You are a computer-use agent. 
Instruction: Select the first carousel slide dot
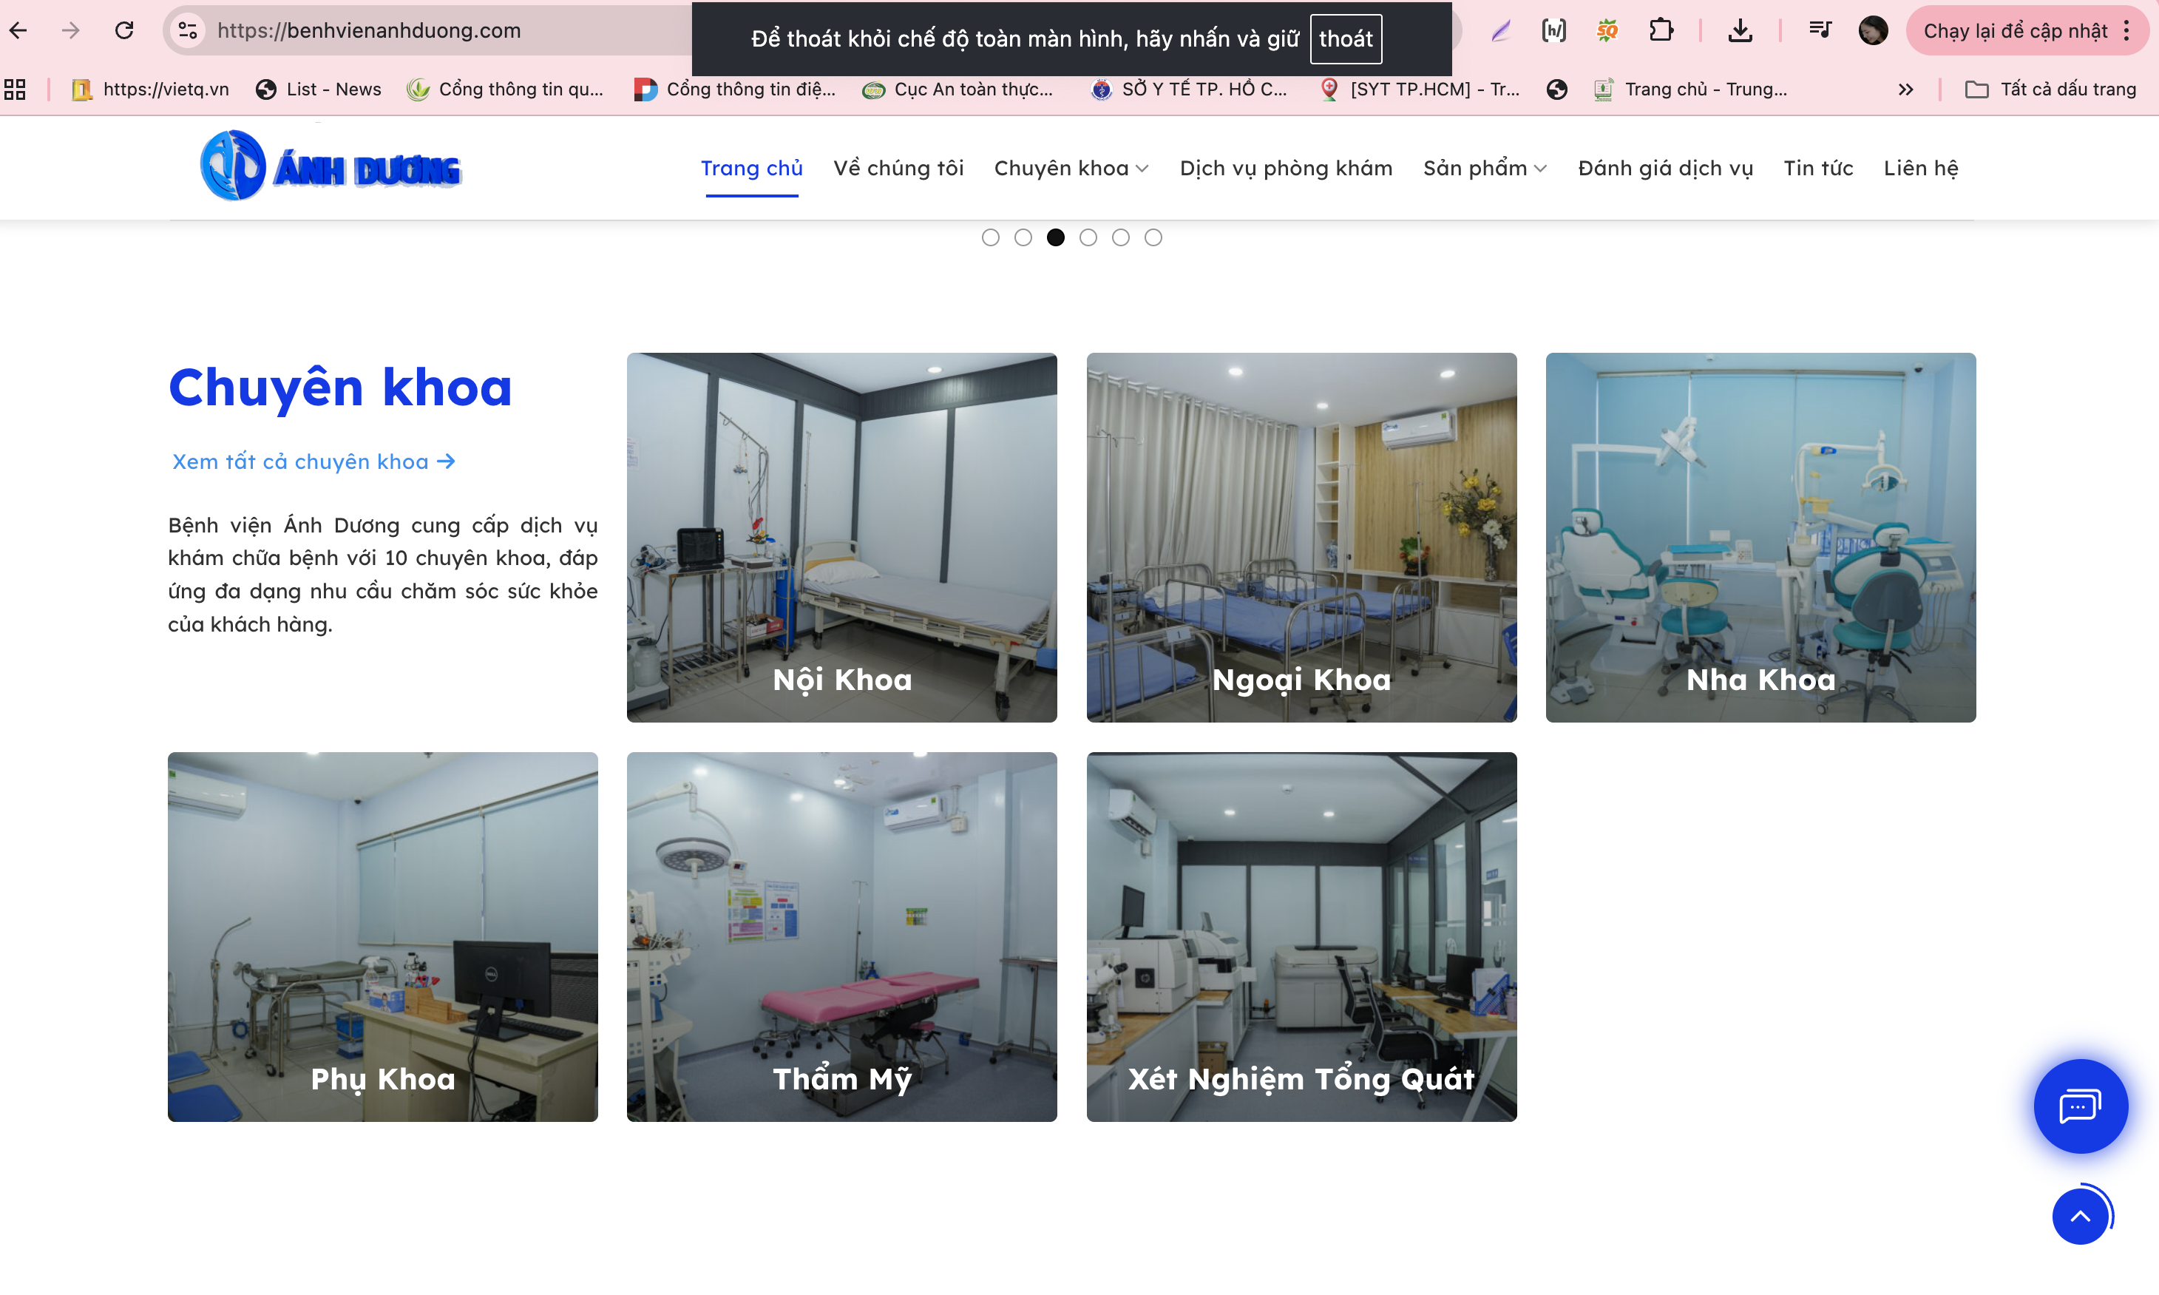point(990,237)
